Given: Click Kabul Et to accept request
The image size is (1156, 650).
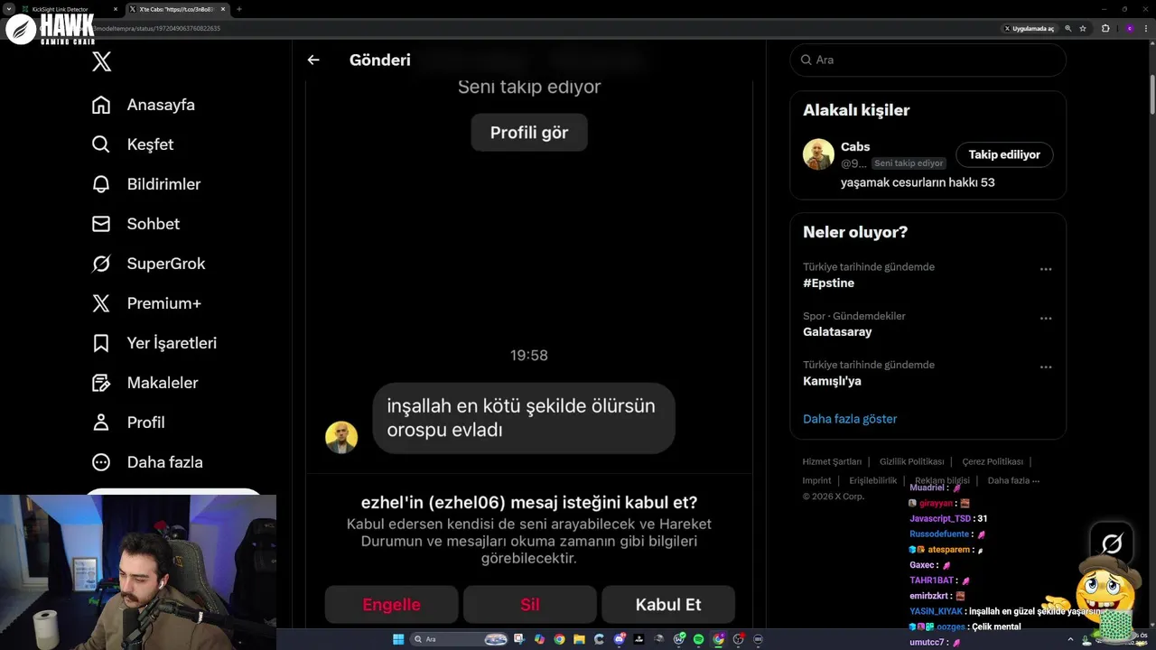Looking at the screenshot, I should [668, 605].
